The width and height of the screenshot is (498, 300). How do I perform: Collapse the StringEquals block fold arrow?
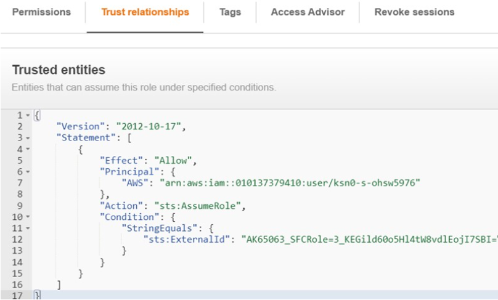(28, 229)
